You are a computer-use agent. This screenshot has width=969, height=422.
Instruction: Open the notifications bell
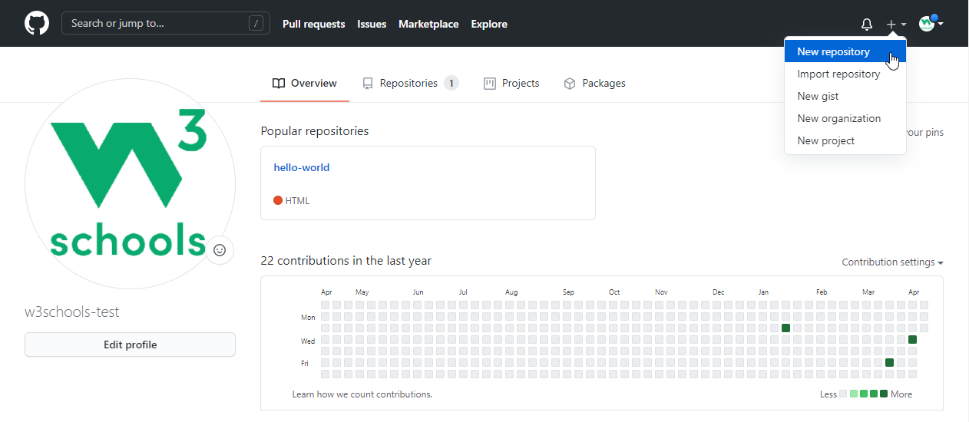coord(867,24)
